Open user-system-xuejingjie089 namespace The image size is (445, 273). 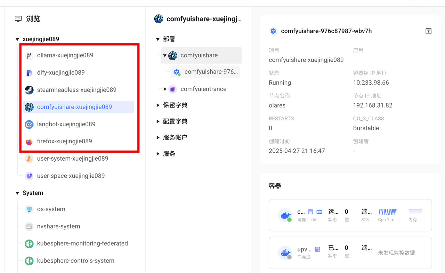pos(73,159)
